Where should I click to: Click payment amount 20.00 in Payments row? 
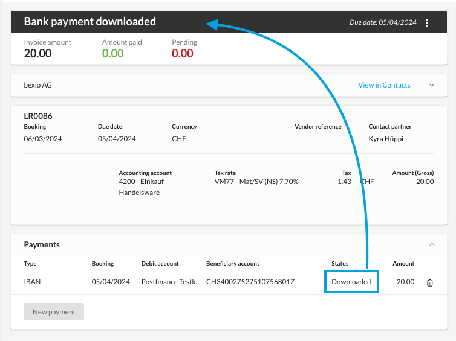[x=405, y=282]
